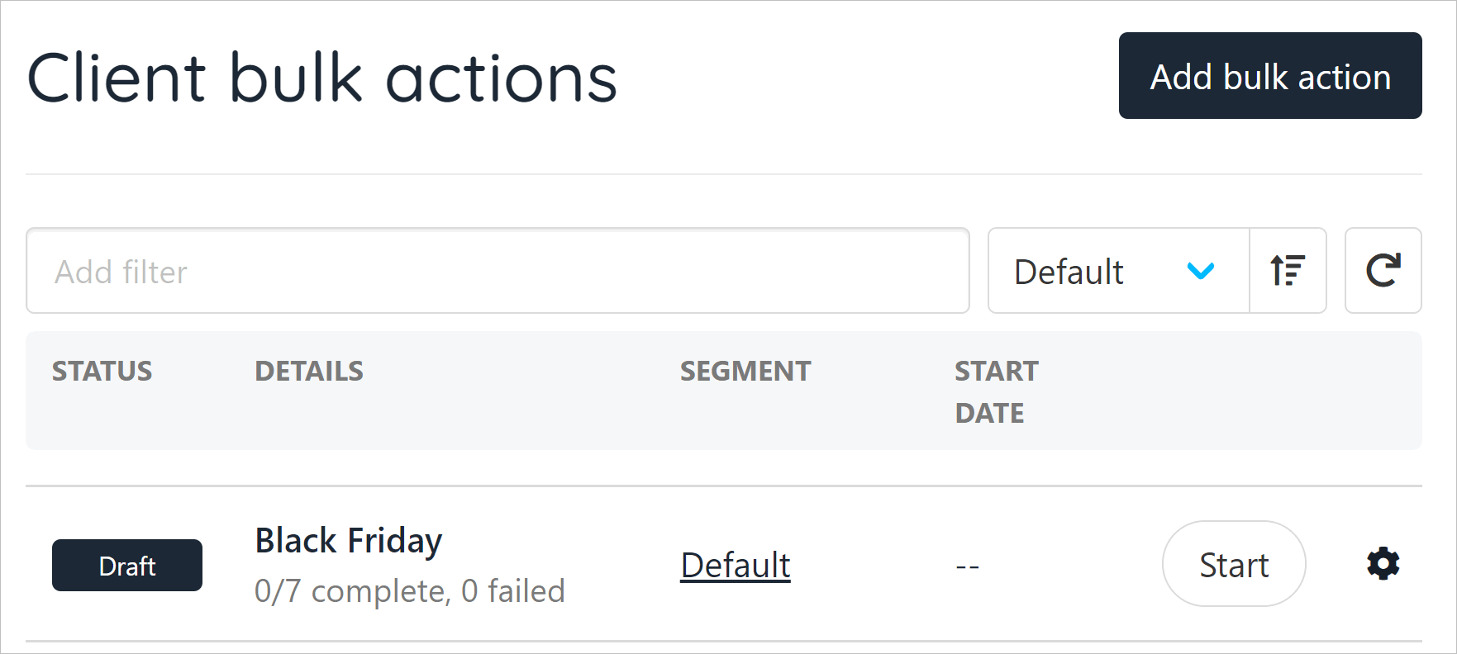Click the blue chevron dropdown arrow
Screen dimensions: 1457x654
click(x=1200, y=271)
